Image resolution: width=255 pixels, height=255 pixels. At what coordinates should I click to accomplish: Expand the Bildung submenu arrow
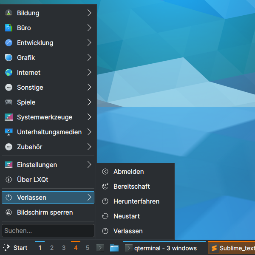[89, 13]
